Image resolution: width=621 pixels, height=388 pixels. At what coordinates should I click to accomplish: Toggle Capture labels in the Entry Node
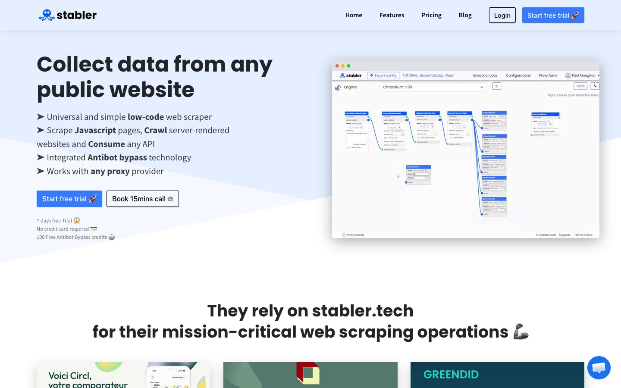pyautogui.click(x=348, y=148)
